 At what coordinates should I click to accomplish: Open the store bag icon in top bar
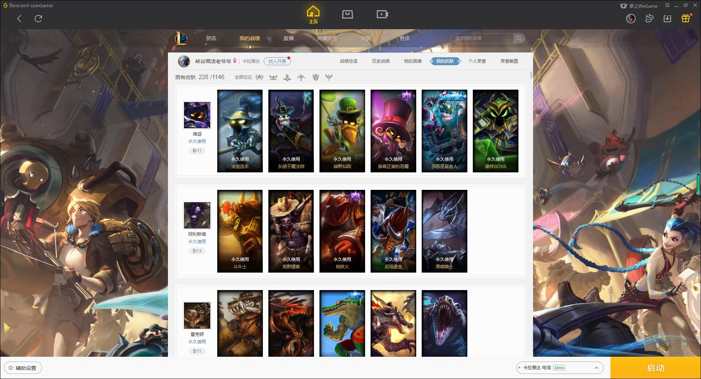tap(348, 14)
